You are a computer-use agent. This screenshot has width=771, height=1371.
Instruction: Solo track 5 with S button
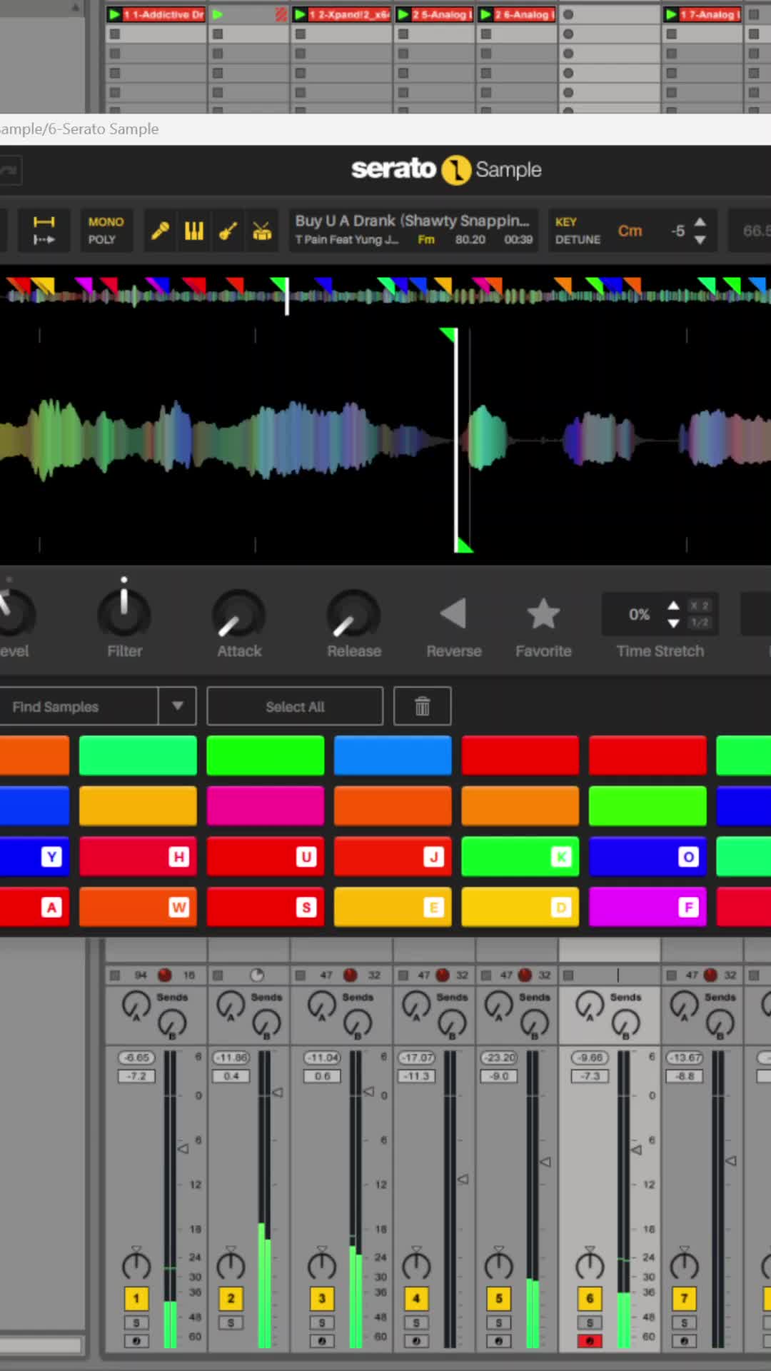(x=499, y=1323)
